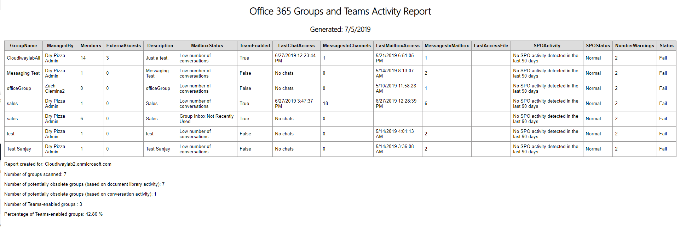
Task: Click the GroupName column header
Action: tap(23, 45)
